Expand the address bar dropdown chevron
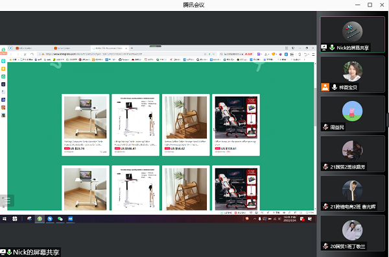The image size is (389, 257). point(213,54)
